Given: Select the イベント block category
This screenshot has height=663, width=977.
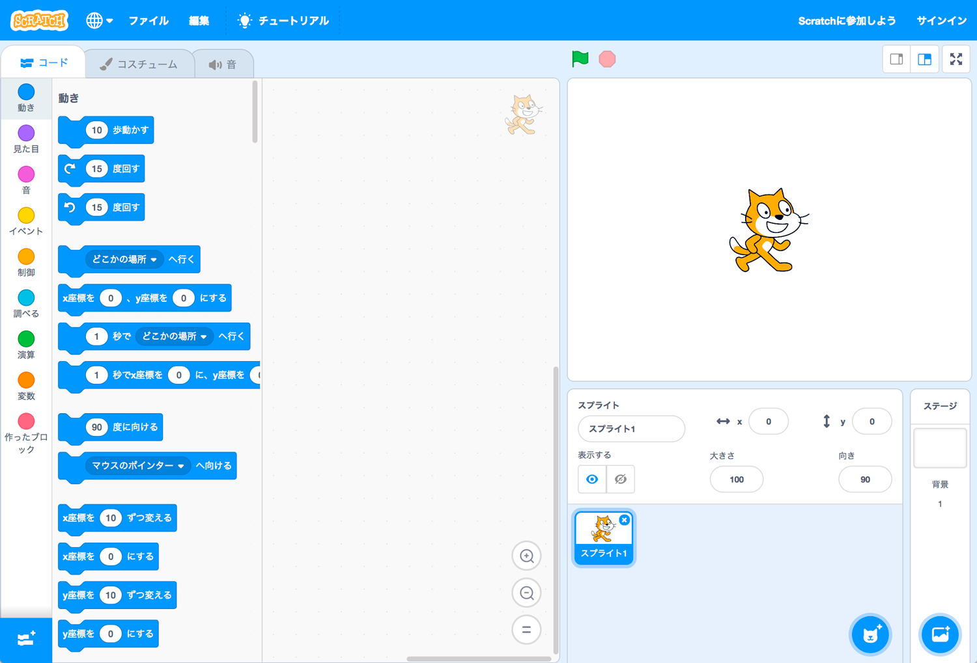Looking at the screenshot, I should [x=26, y=221].
